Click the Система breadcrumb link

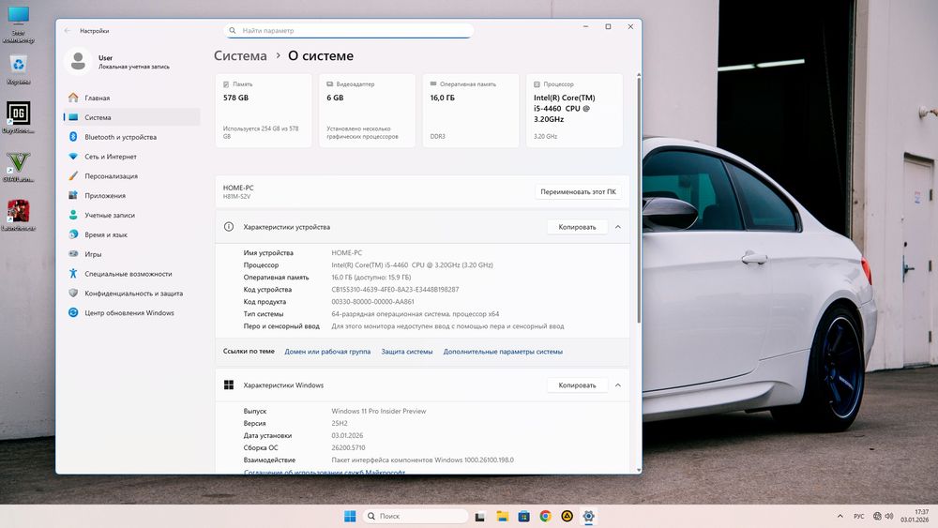coord(240,55)
